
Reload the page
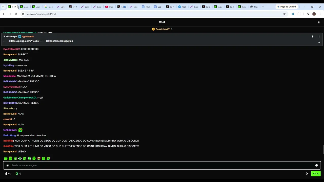(x=16, y=14)
